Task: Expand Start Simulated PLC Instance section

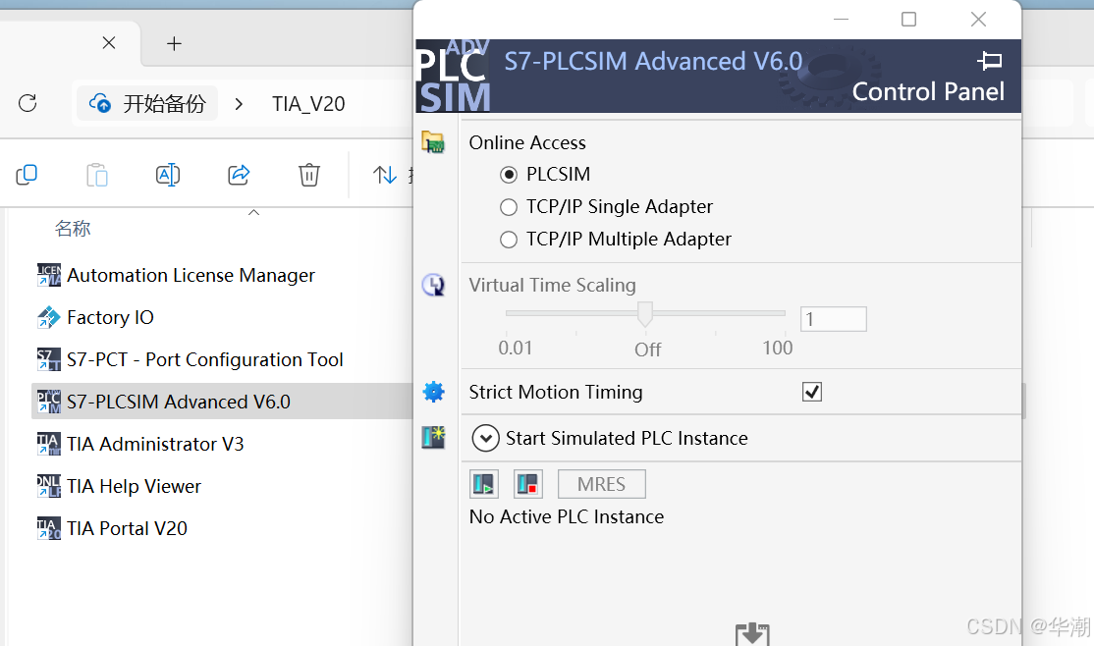Action: [x=485, y=438]
